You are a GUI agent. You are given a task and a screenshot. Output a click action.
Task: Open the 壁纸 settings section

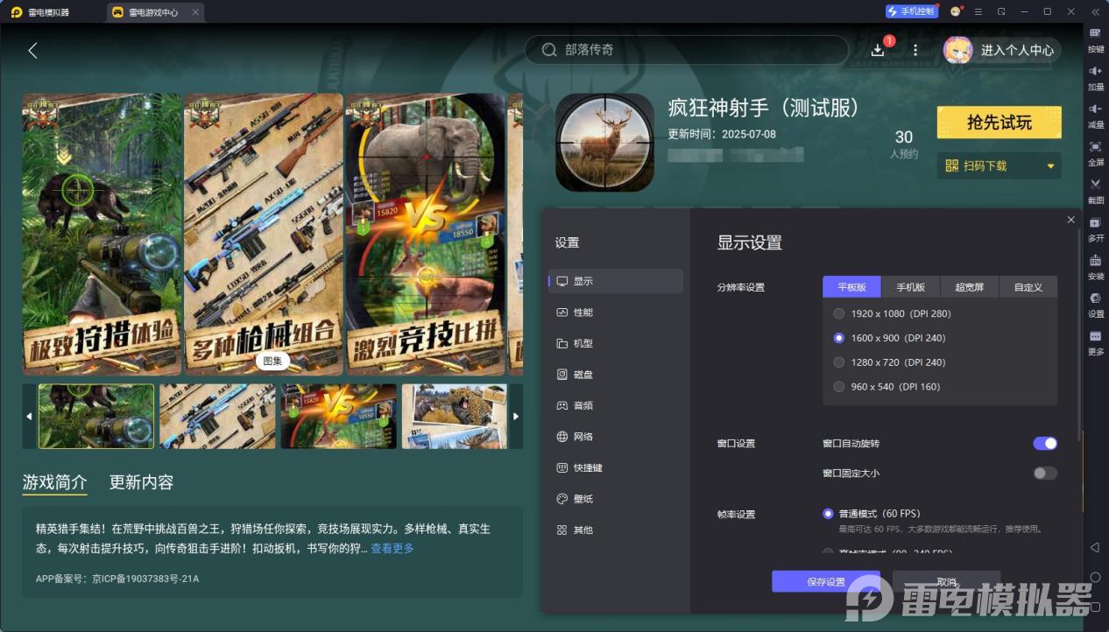point(616,499)
